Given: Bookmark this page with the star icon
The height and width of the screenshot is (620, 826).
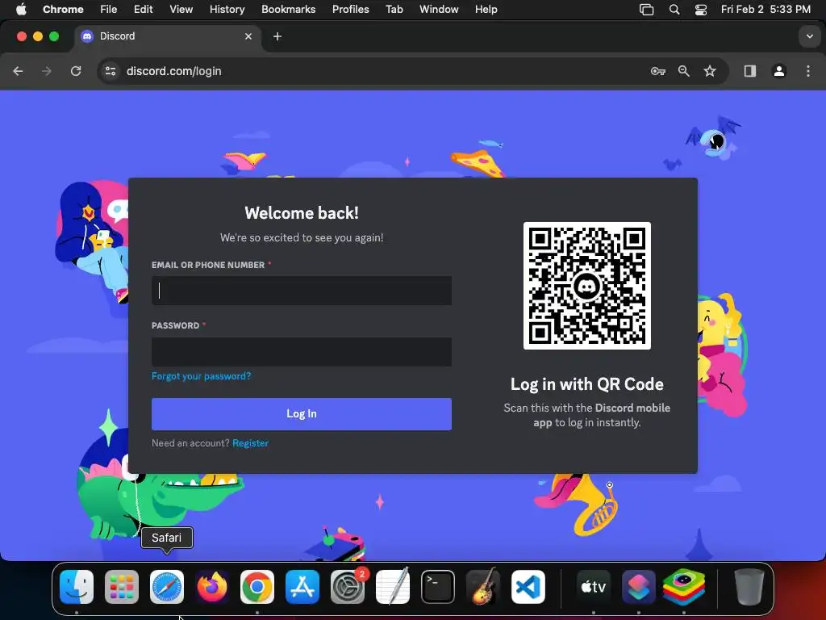Looking at the screenshot, I should [x=710, y=71].
